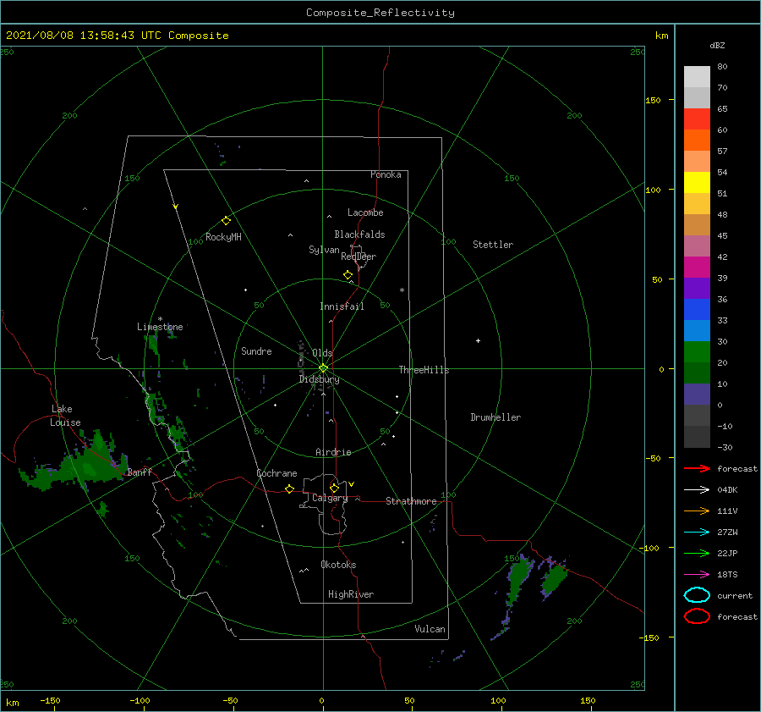The width and height of the screenshot is (761, 712).
Task: Click the yellow diamond marker above Calgary label
Action: (x=334, y=488)
